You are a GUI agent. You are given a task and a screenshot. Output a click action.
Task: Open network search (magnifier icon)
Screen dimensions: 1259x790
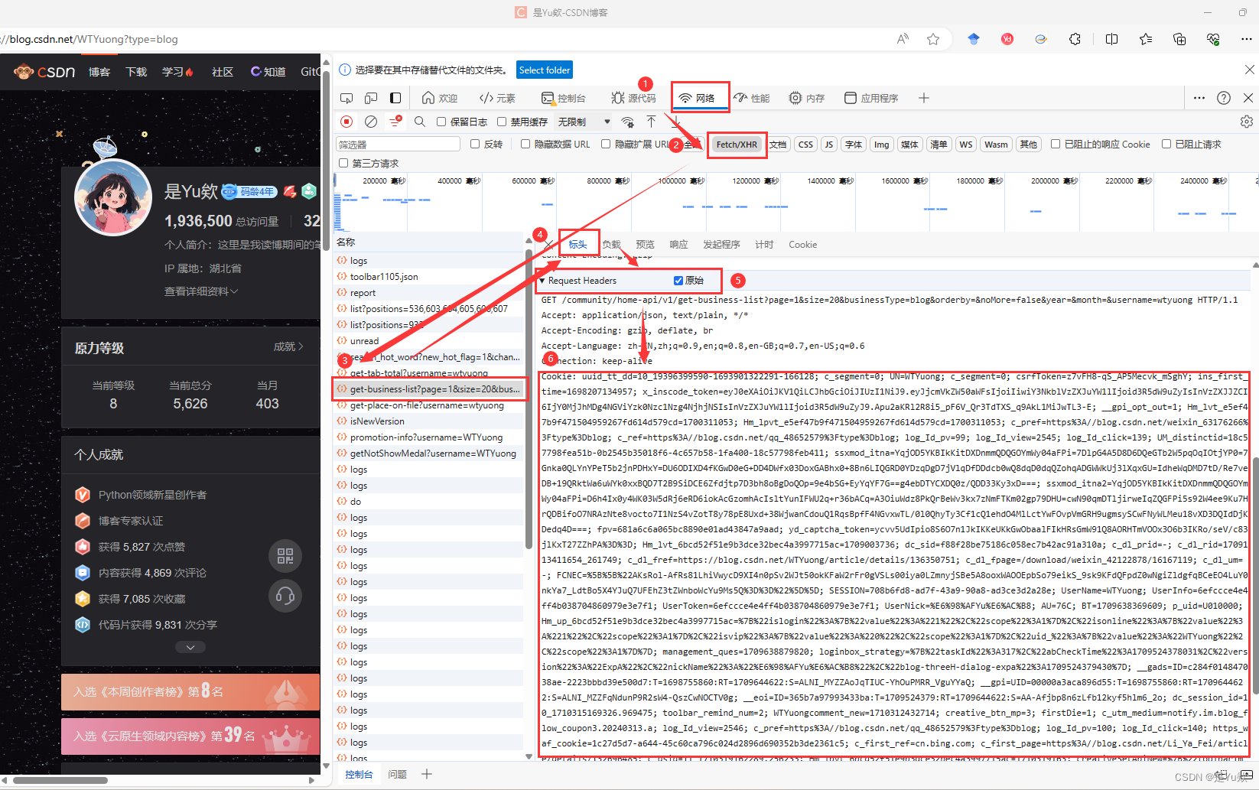(x=420, y=122)
